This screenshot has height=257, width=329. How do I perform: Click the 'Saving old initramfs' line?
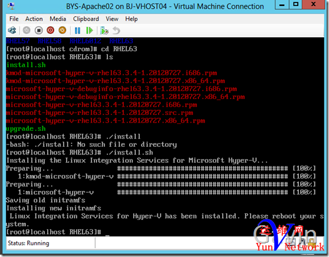point(45,200)
